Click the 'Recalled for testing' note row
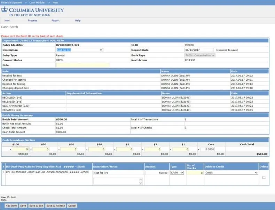Screen dimensions: 275x210 click(135, 84)
